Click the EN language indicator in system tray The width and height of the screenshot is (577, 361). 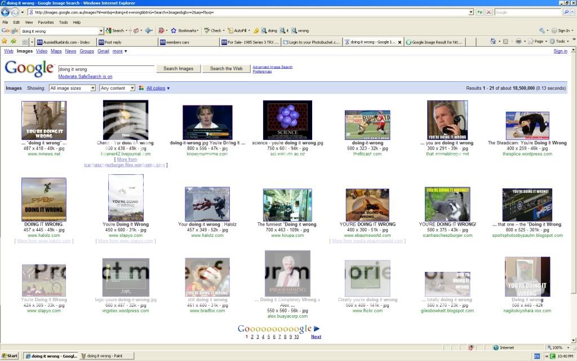tap(537, 356)
